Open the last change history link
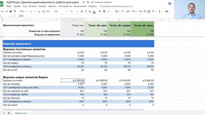This screenshot has height=115, width=205. point(116,6)
